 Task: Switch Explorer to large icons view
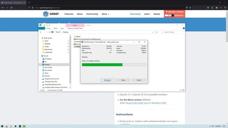pyautogui.click(x=183, y=90)
